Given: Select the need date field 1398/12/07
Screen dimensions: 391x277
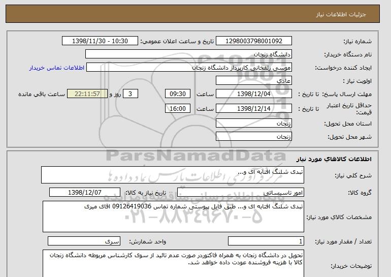Looking at the screenshot, I should (x=85, y=193).
